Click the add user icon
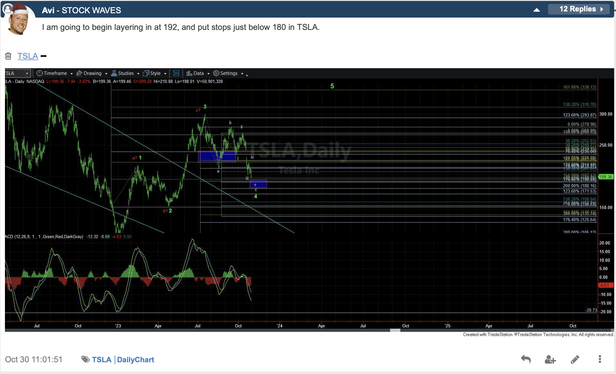The width and height of the screenshot is (616, 374). tap(550, 359)
